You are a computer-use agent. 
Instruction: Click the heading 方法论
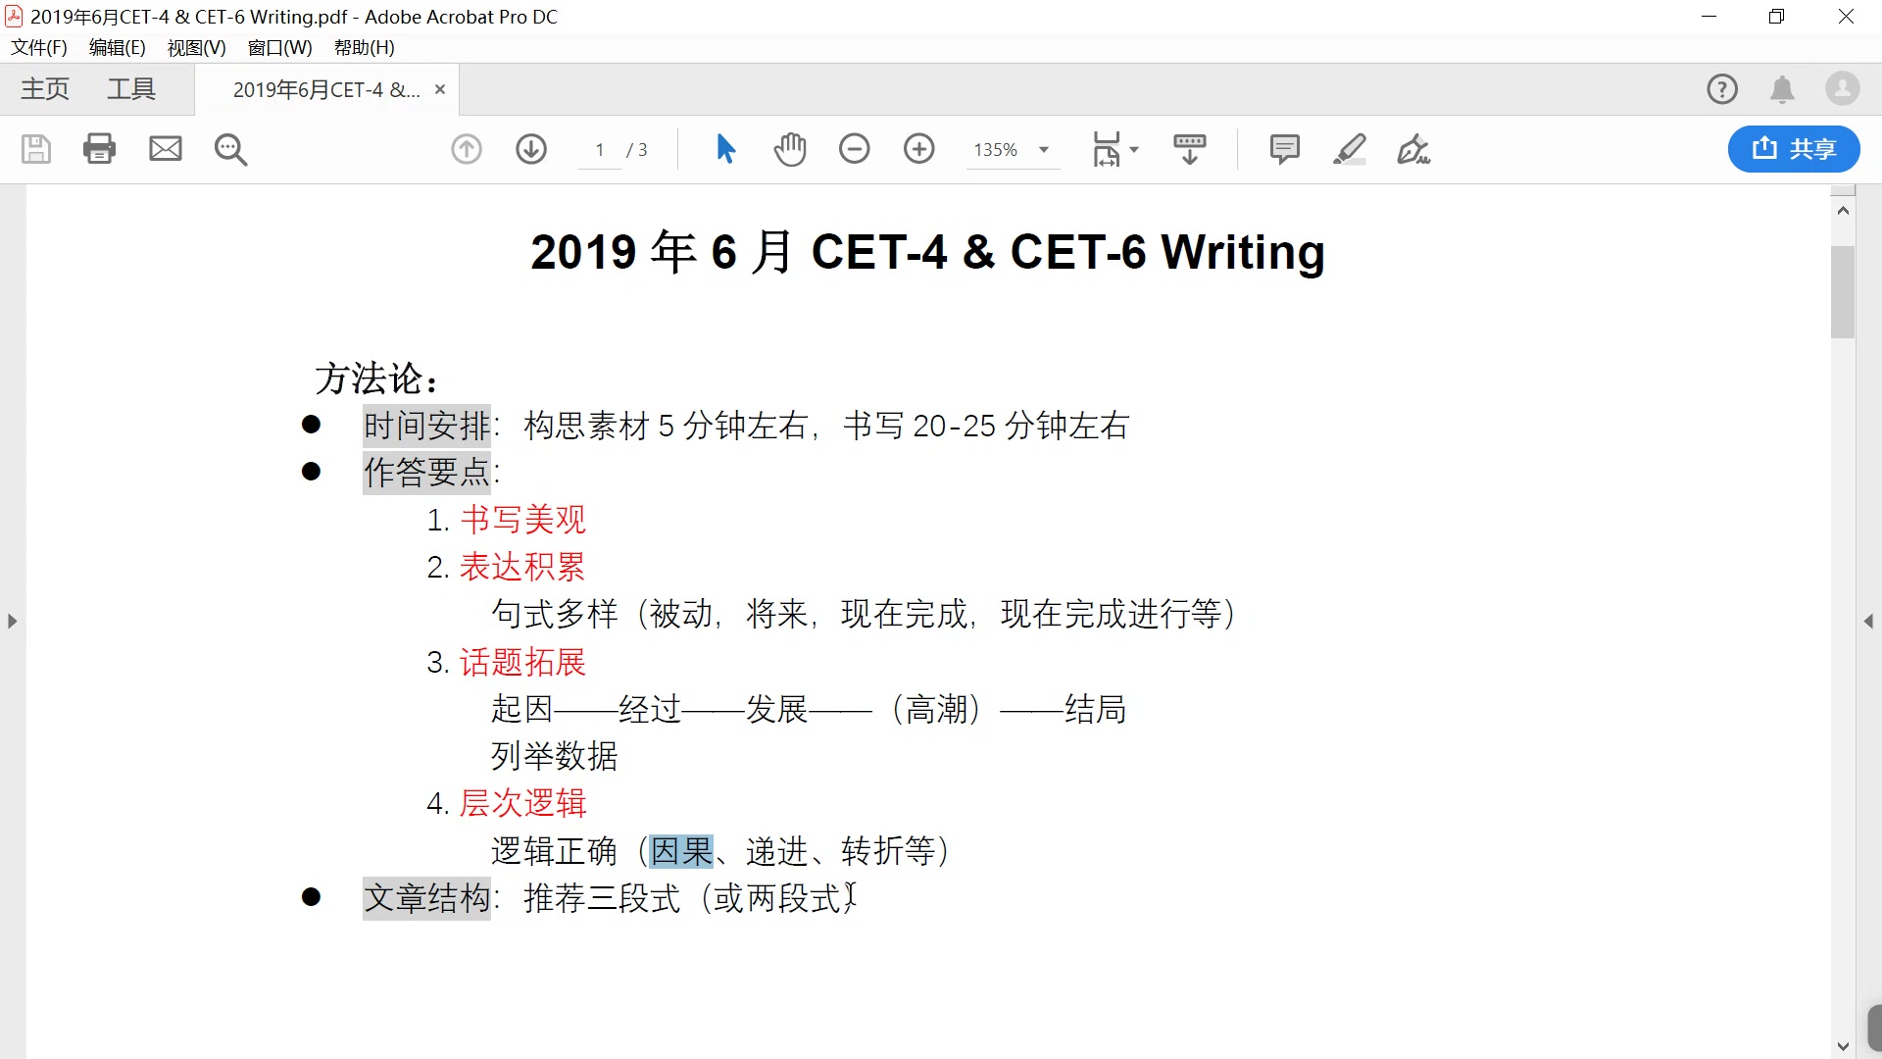click(375, 378)
